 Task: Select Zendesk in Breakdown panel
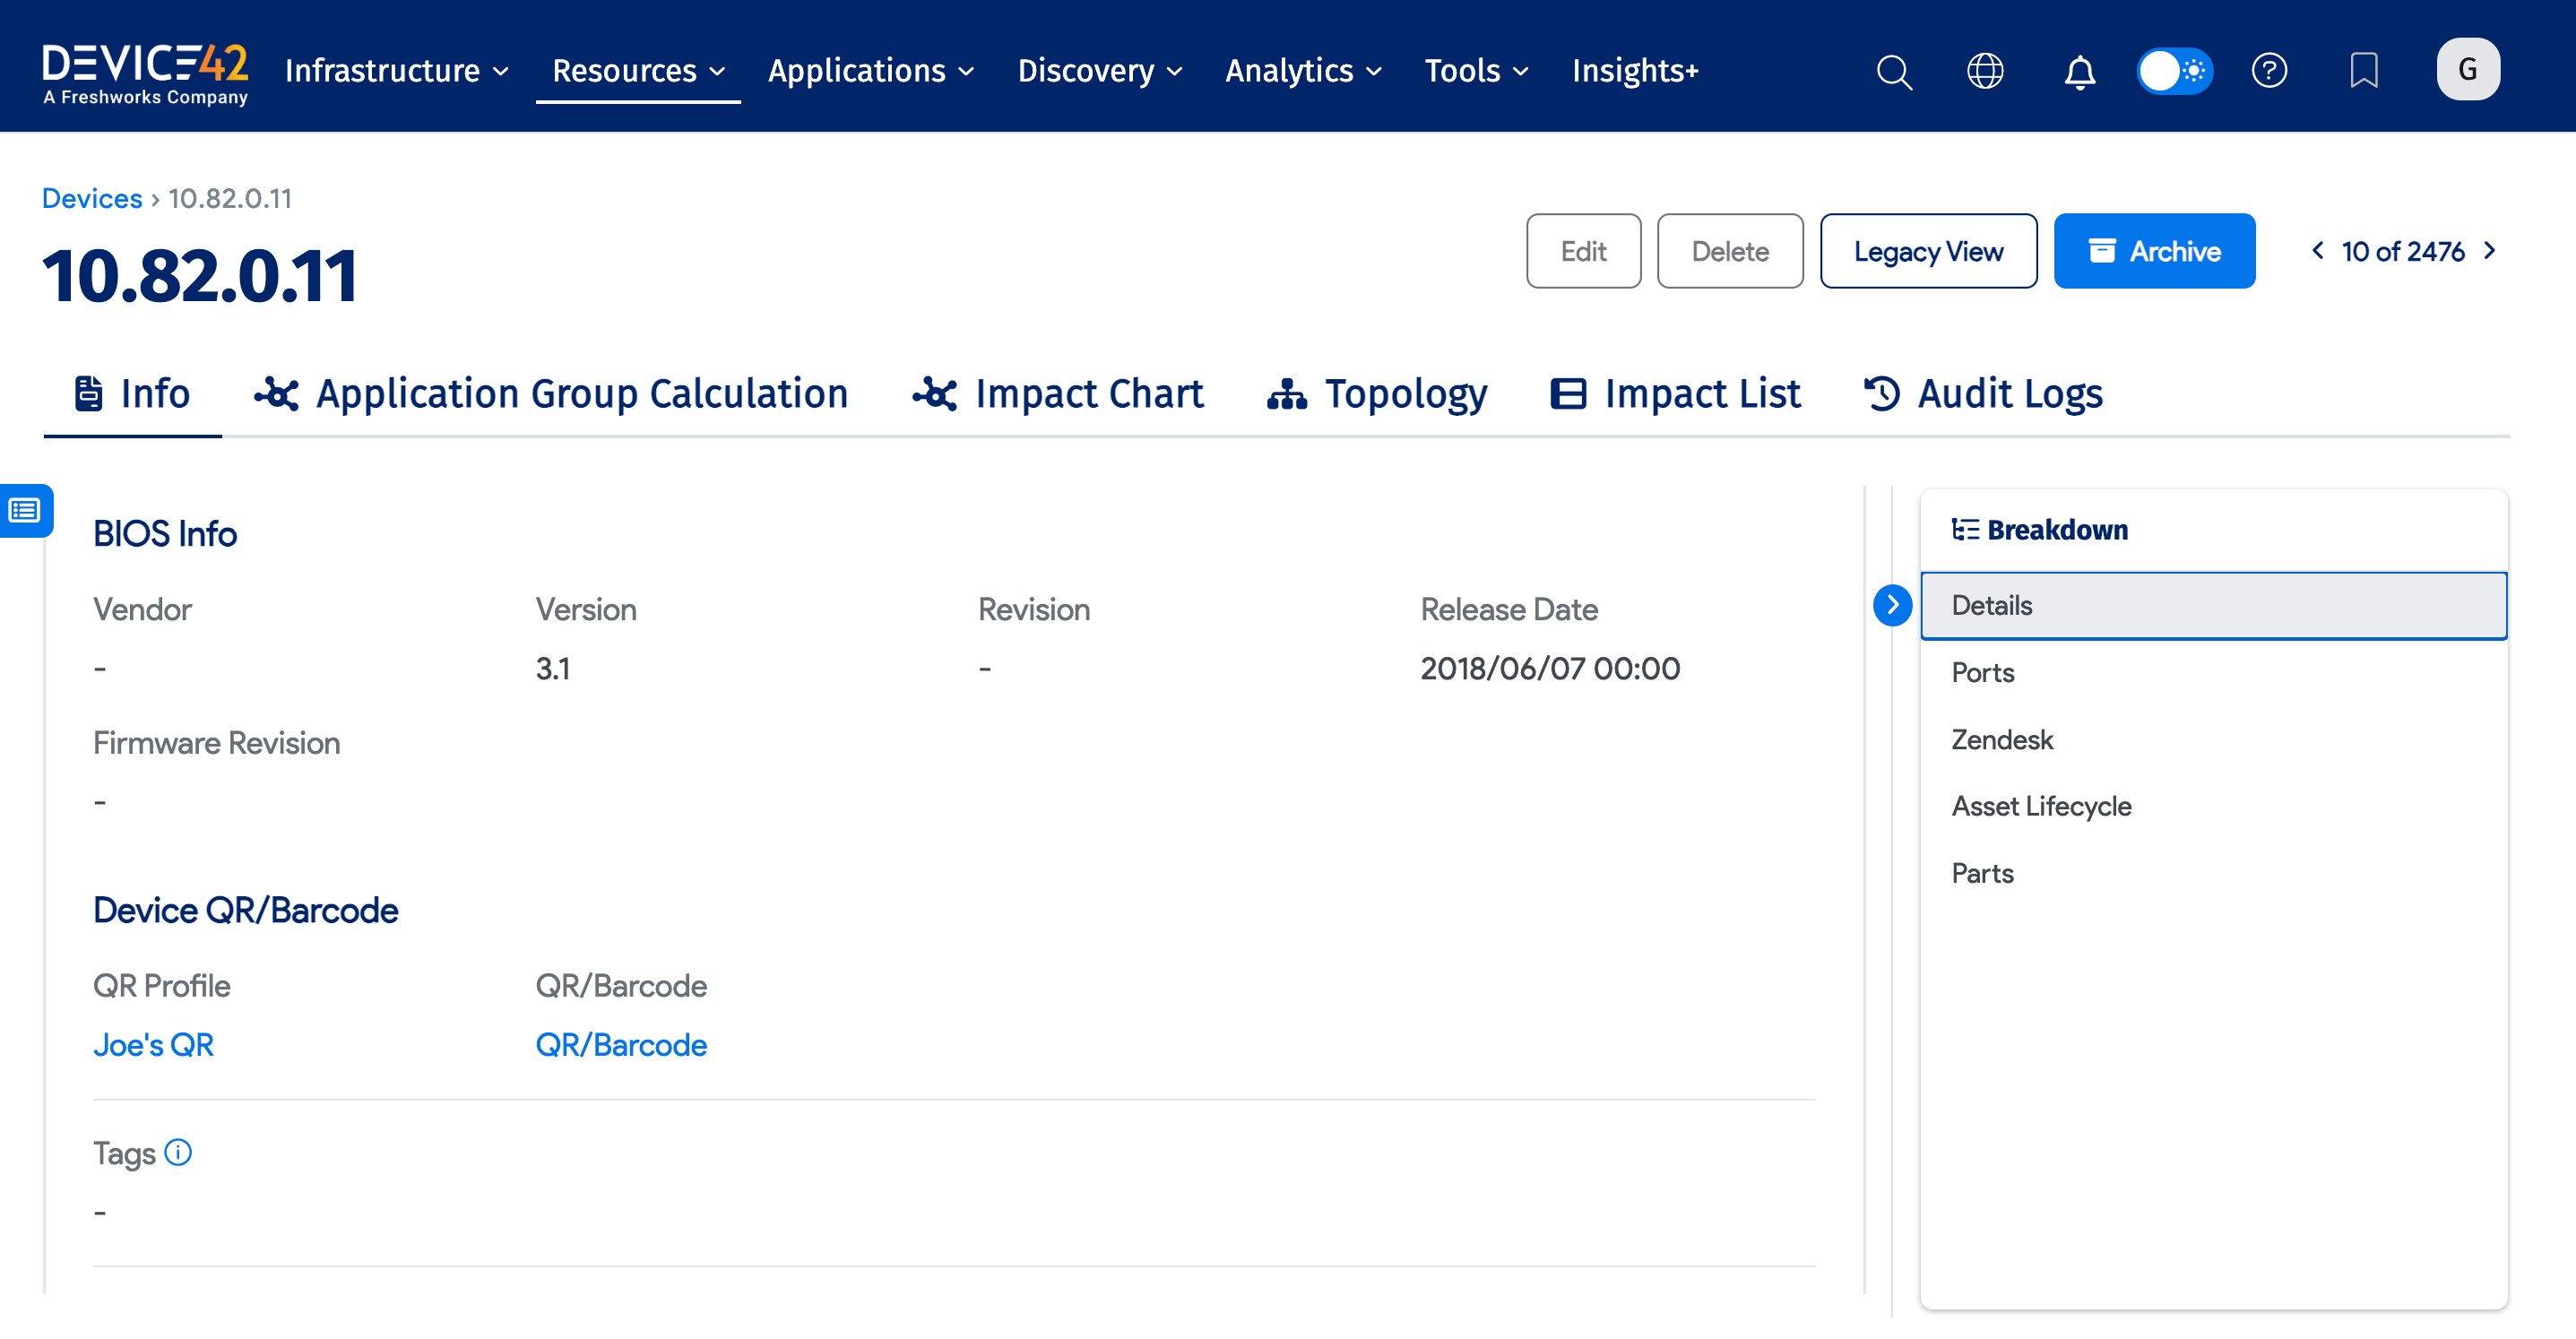click(2213, 739)
